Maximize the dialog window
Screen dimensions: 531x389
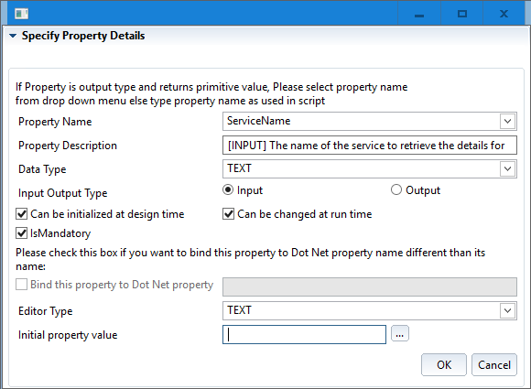[462, 15]
